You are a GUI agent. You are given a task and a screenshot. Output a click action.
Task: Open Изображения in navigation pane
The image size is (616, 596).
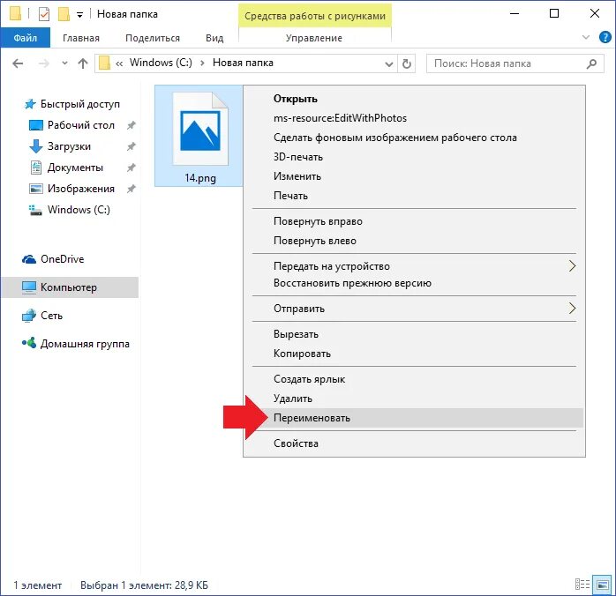[x=81, y=189]
